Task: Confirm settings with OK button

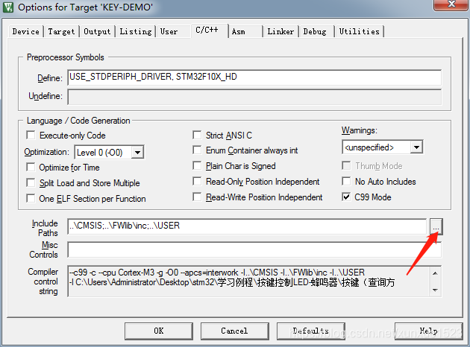Action: click(159, 331)
